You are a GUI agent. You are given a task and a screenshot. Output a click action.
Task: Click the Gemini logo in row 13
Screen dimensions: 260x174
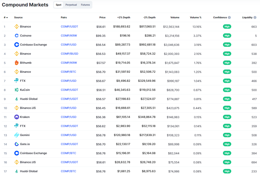pyautogui.click(x=17, y=135)
